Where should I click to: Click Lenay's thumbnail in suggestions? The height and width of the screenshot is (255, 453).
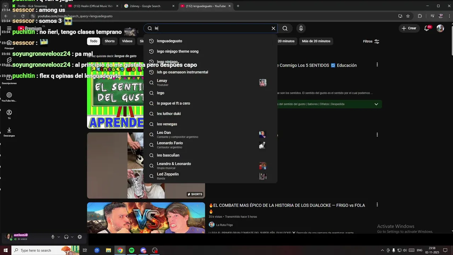(263, 83)
